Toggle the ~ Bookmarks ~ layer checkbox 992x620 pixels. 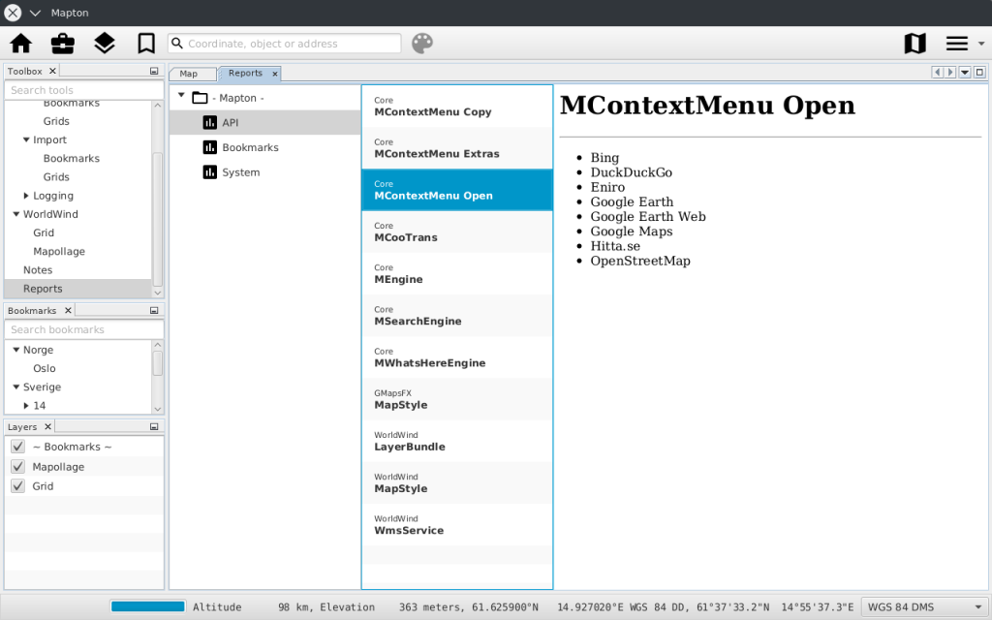[x=17, y=447]
